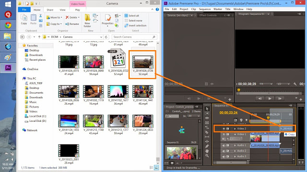The width and height of the screenshot is (307, 172).
Task: Expand the Audio 2 track
Action: point(235,151)
